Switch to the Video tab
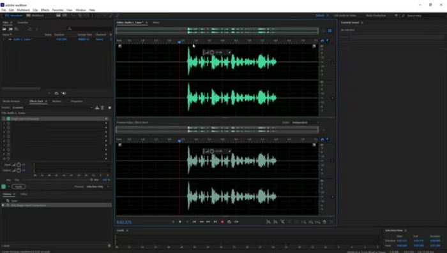447x253 pixels. (x=24, y=194)
